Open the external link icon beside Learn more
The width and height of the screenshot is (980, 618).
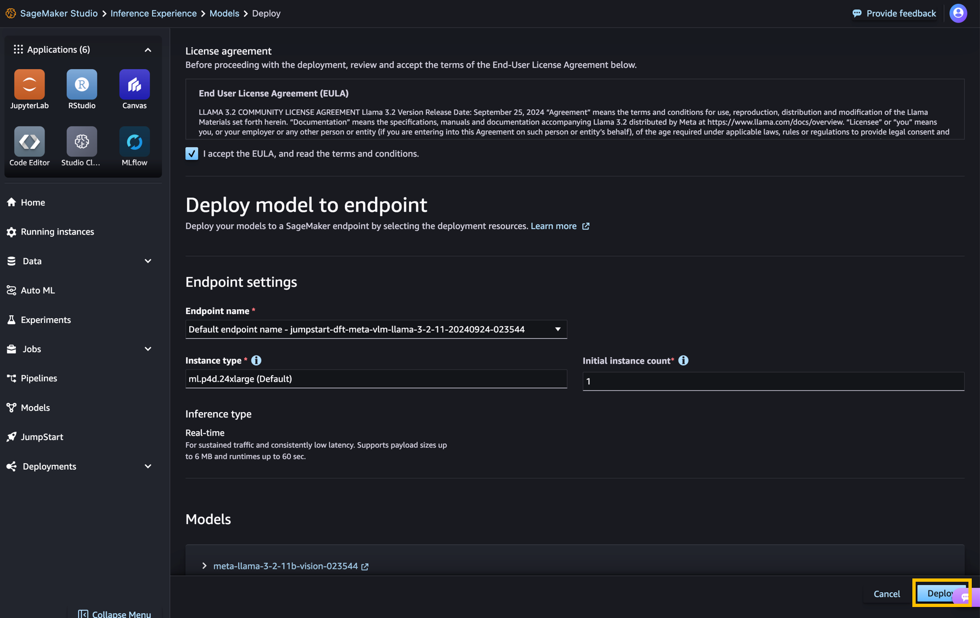pos(586,226)
